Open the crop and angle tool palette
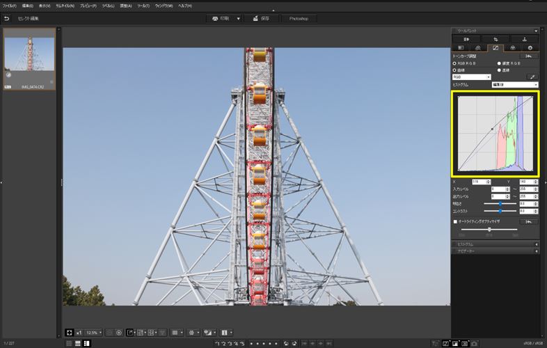547x348 pixels. point(496,39)
